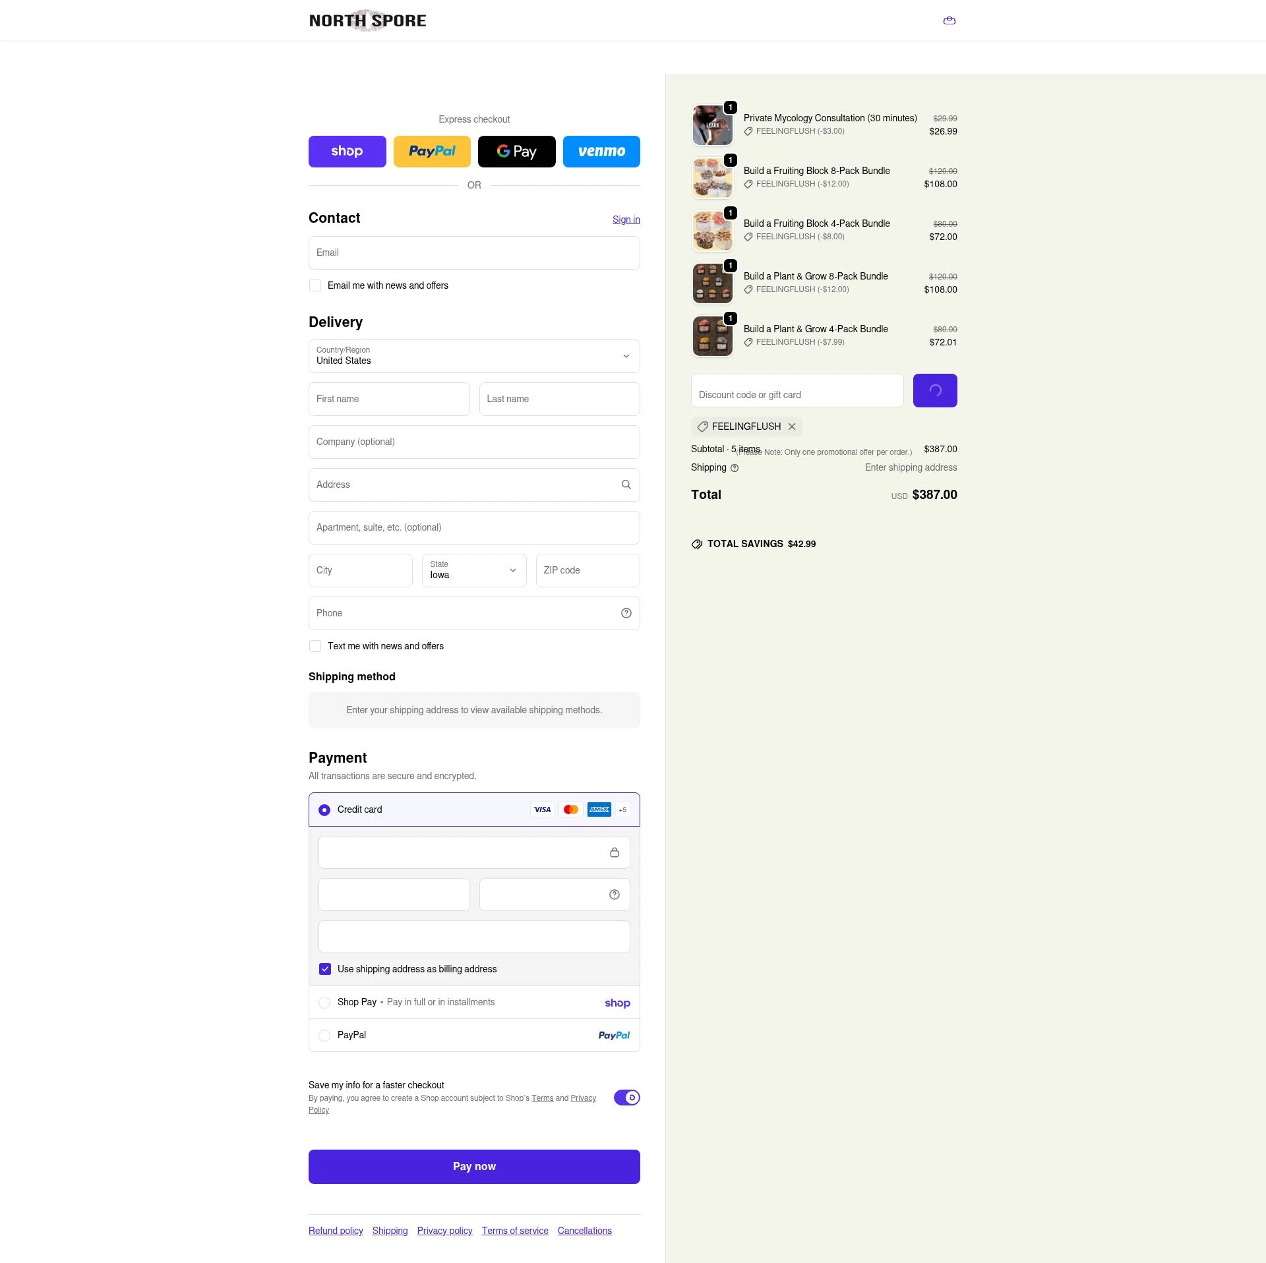Remove the FEELINGFLUSH discount code

pos(791,426)
